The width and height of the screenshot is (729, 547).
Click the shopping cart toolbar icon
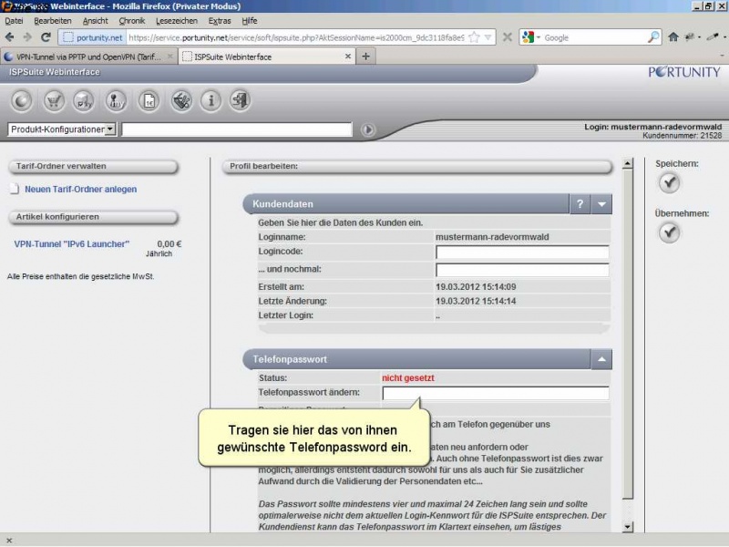pyautogui.click(x=55, y=101)
